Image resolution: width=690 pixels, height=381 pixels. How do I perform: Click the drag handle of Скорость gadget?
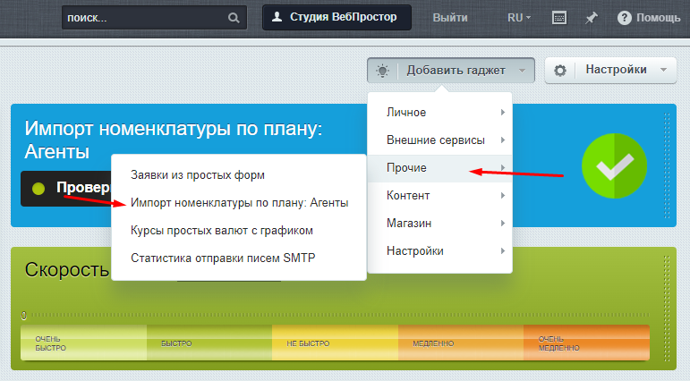coord(667,308)
